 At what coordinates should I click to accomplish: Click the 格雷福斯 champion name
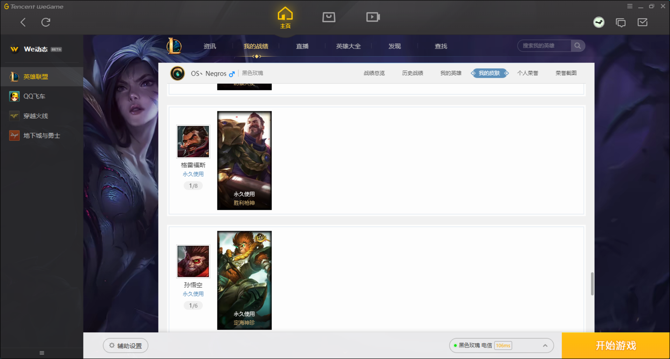point(193,165)
